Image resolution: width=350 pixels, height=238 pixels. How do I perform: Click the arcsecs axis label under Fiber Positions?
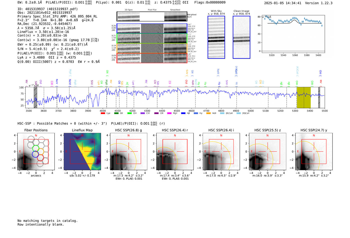[x=36, y=176]
